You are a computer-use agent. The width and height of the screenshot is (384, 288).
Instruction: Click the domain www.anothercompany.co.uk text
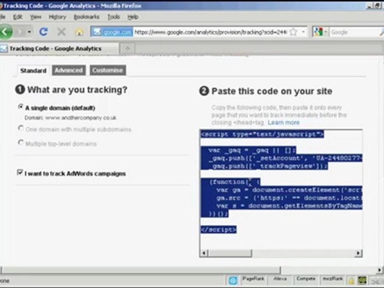point(81,118)
